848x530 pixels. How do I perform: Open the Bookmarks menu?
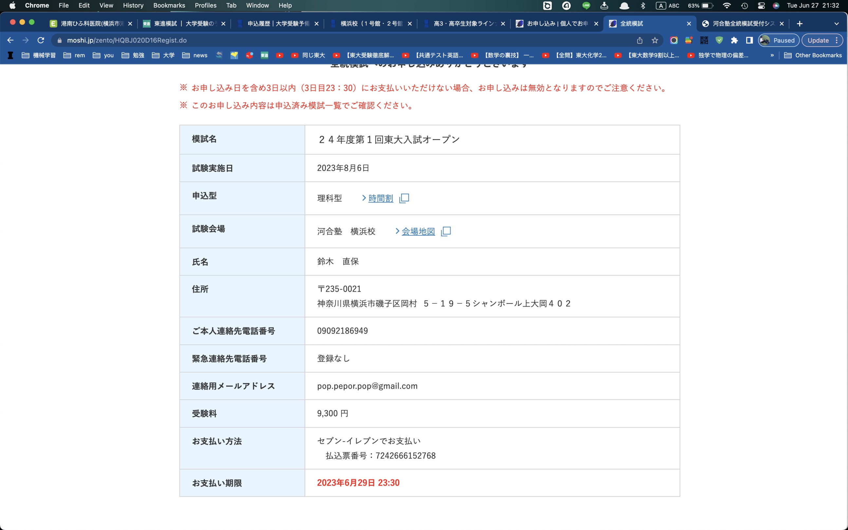[169, 5]
